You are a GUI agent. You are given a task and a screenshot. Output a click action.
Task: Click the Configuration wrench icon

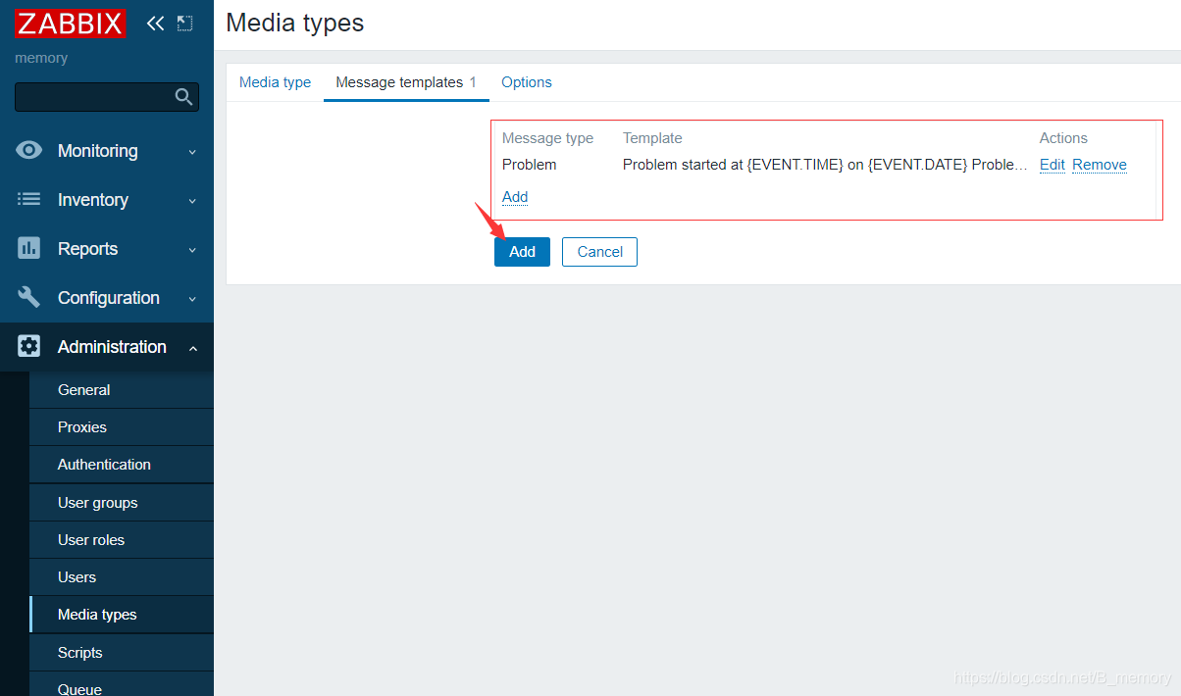(x=29, y=297)
